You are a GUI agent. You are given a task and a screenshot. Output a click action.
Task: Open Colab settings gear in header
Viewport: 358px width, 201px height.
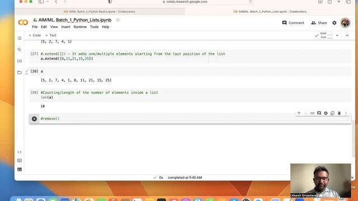point(335,23)
